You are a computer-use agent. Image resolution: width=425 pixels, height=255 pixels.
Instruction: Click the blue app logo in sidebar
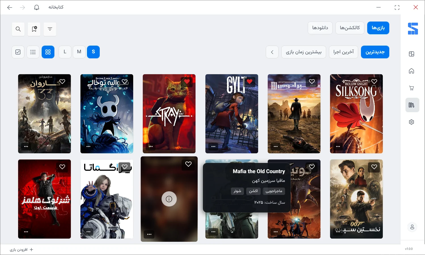tap(413, 29)
